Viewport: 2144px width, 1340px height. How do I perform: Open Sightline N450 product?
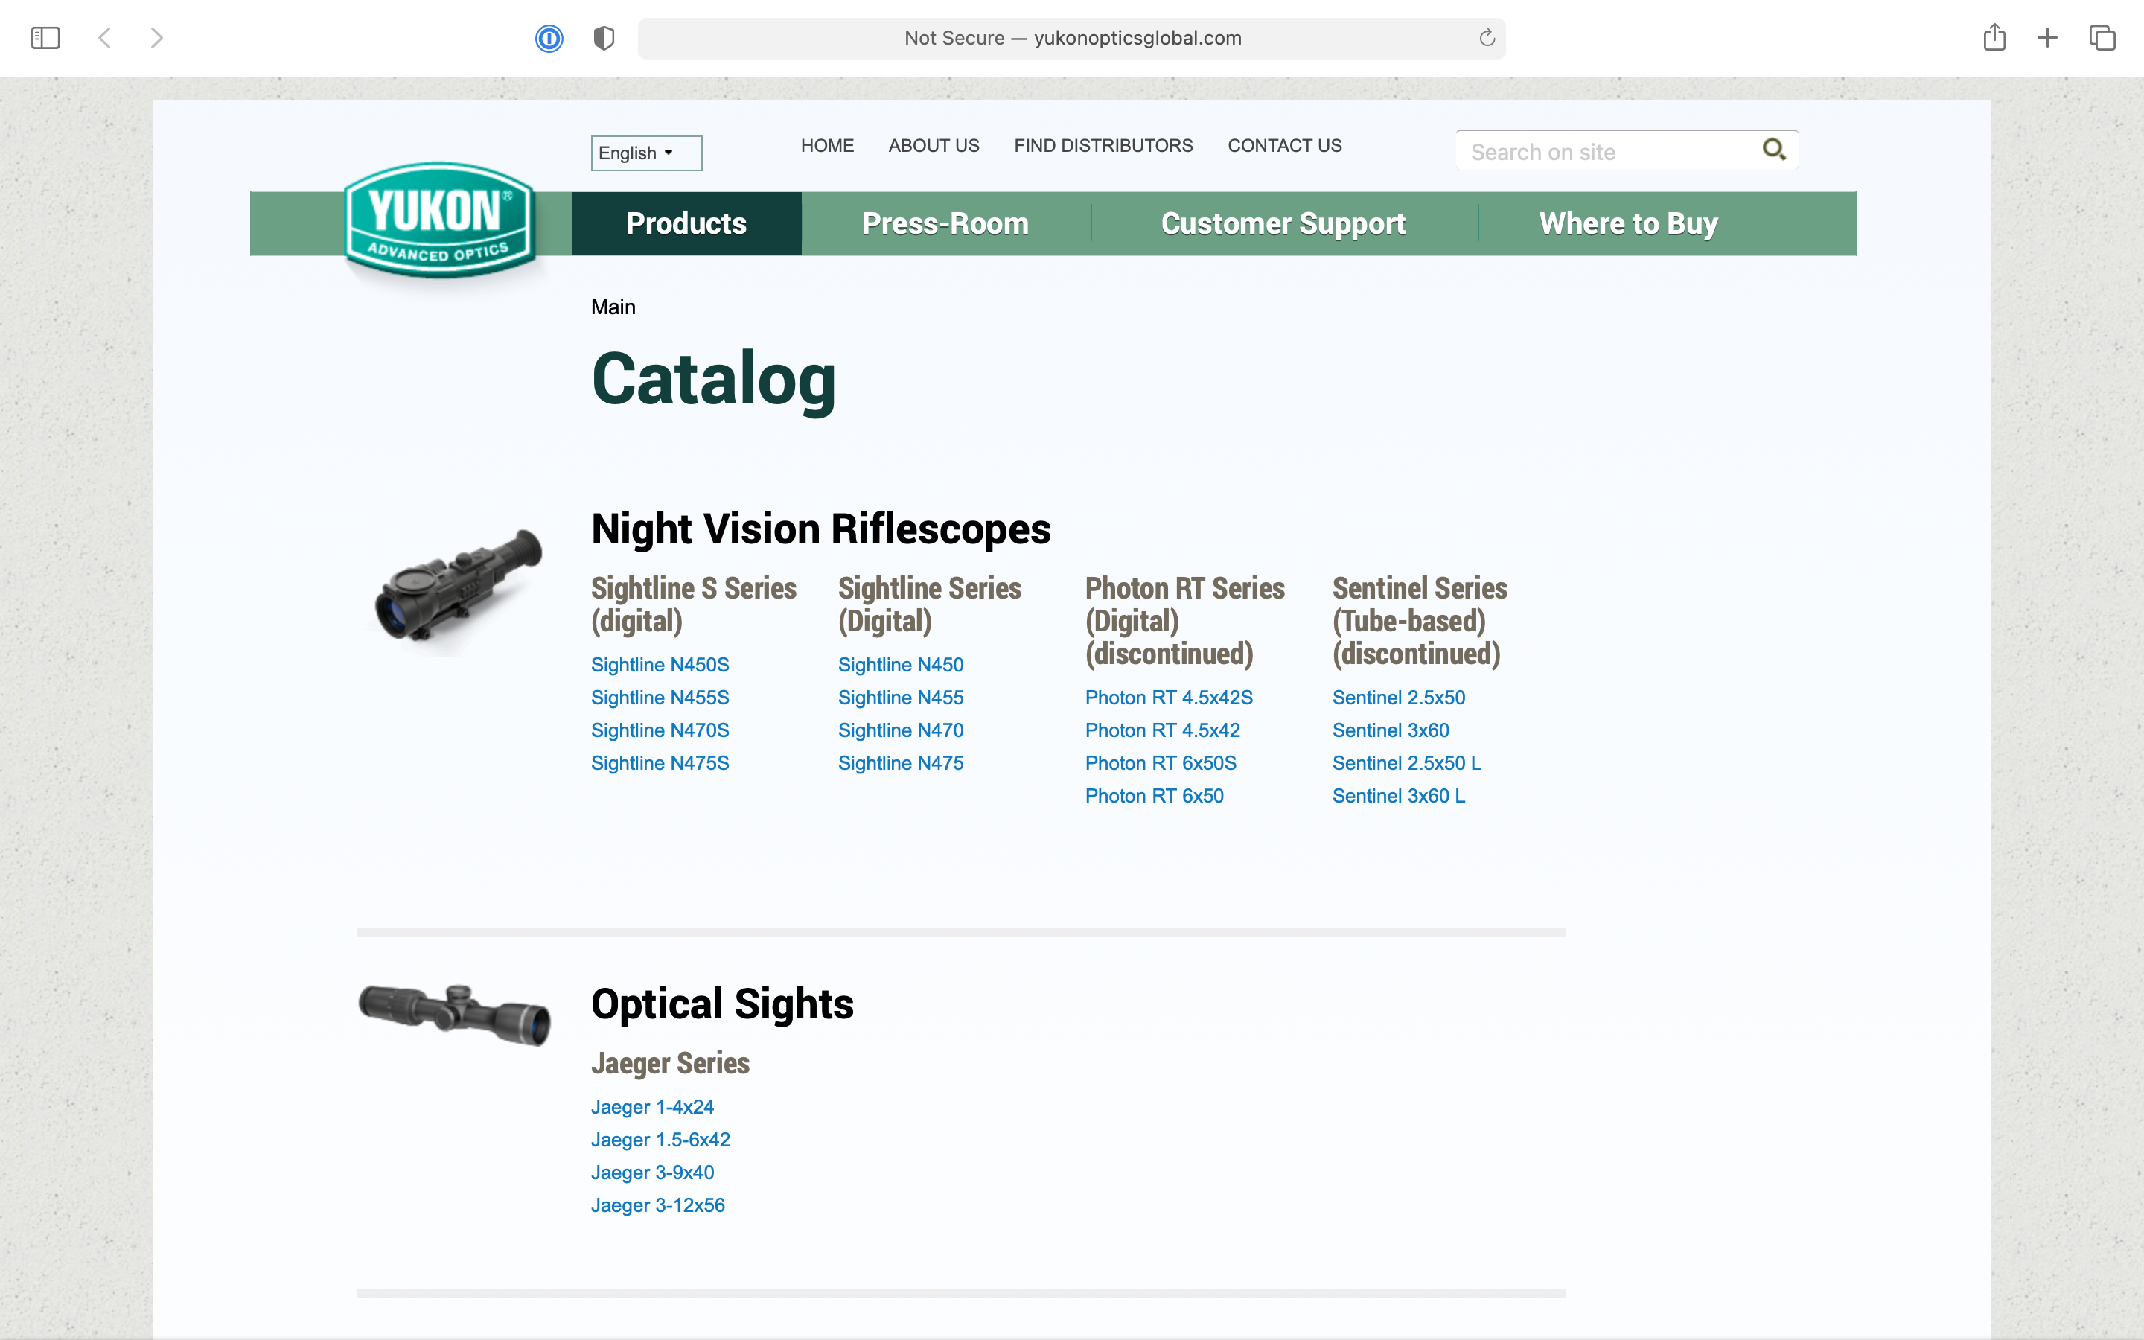click(901, 665)
